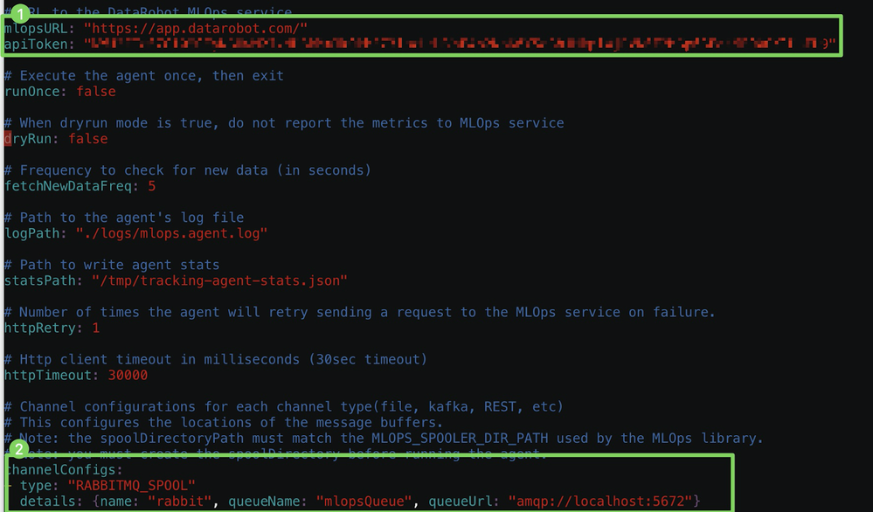The width and height of the screenshot is (873, 512).
Task: Click the false value after dryRun
Action: [87, 139]
